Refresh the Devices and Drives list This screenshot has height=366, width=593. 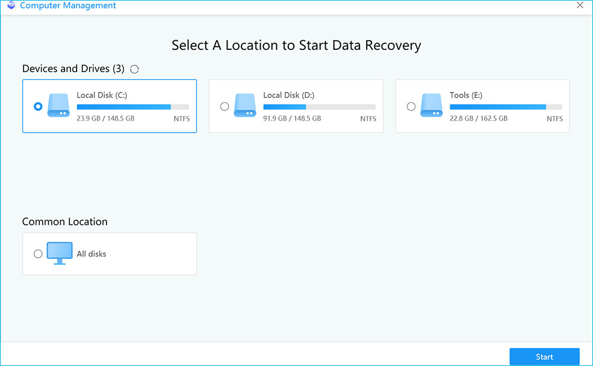pos(134,69)
